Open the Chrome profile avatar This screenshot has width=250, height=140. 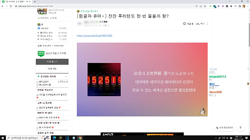click(244, 6)
